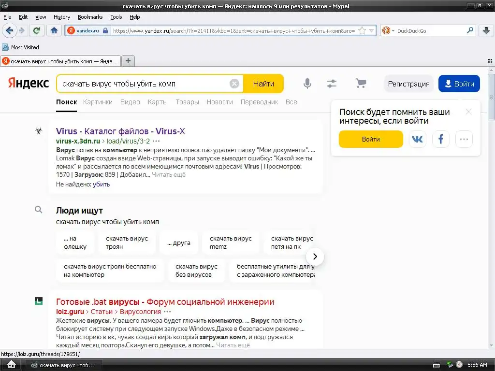Open Готовые .bat вирусы forum result

165,301
